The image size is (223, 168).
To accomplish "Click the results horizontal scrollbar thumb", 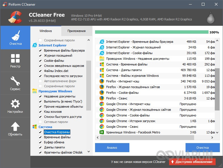I will 147,137.
